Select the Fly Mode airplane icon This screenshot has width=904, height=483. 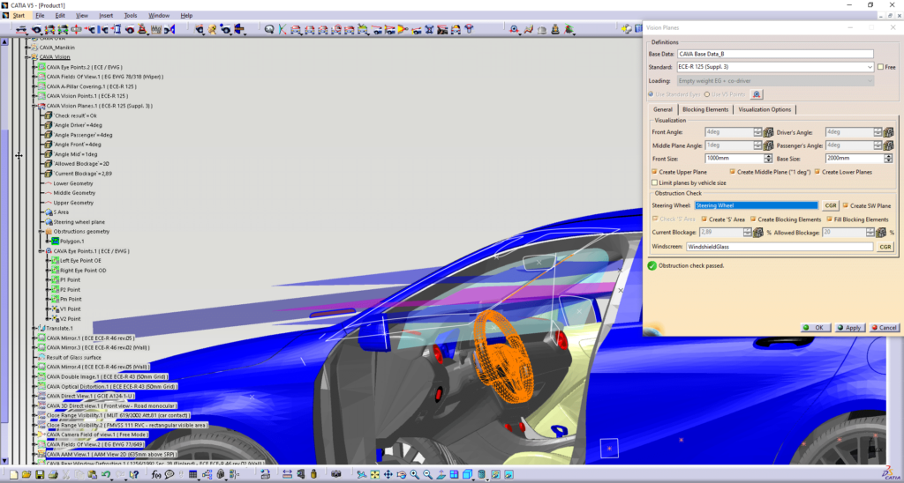[x=361, y=475]
